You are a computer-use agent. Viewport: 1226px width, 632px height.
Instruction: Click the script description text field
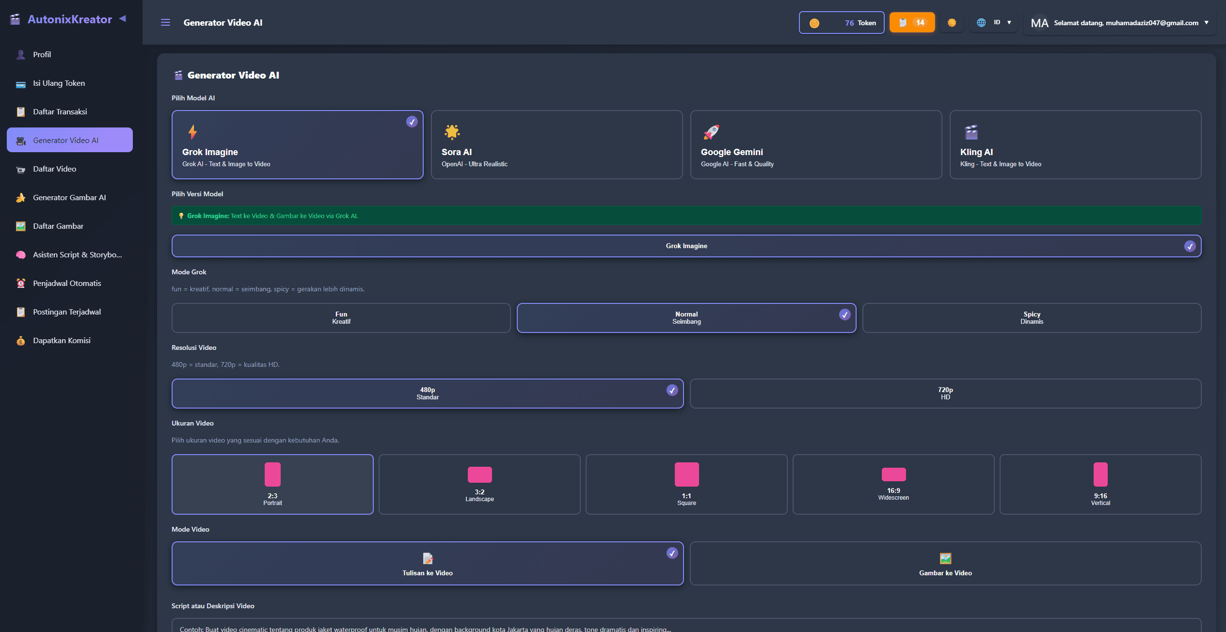(x=686, y=625)
